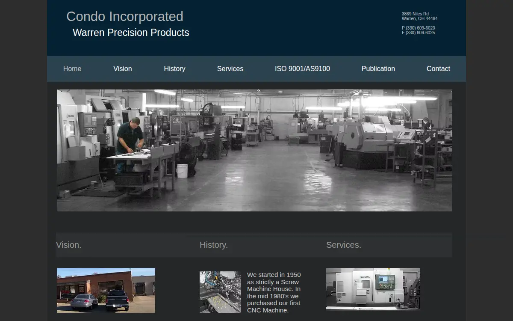Viewport: 513px width, 321px height.
Task: Click the Warren Precision Products subtitle
Action: click(x=131, y=33)
